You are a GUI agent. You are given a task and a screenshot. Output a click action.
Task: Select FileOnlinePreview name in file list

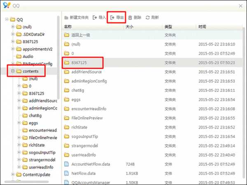[x=87, y=118]
